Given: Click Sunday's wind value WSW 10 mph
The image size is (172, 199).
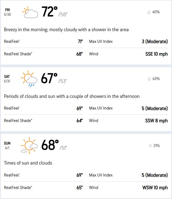Looking at the screenshot, I should (155, 188).
